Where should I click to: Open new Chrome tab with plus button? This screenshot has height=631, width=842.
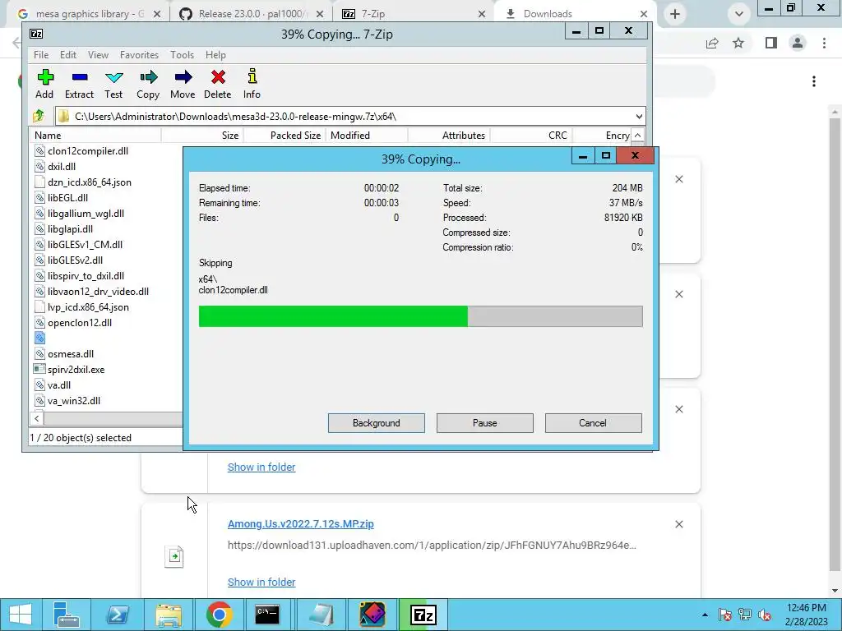[x=675, y=14]
